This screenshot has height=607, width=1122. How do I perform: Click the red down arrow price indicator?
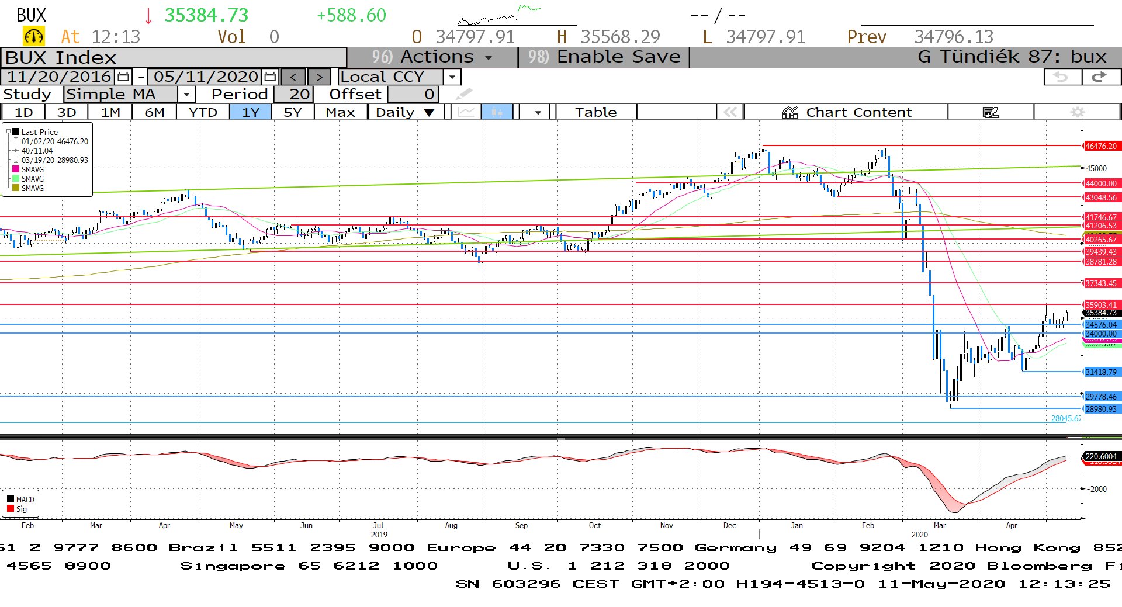[148, 16]
